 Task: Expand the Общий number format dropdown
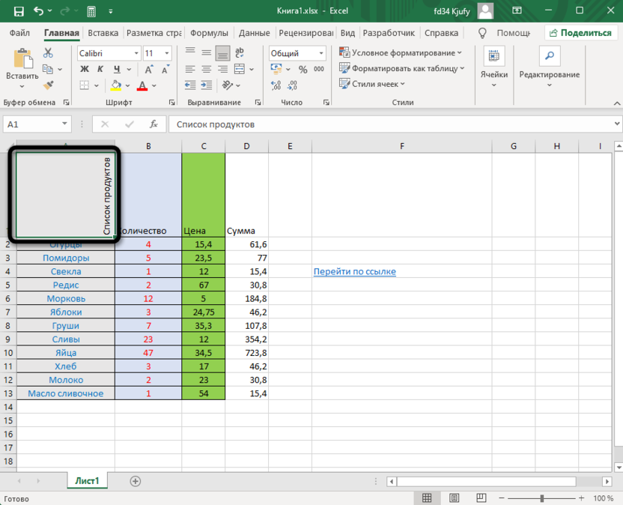point(321,54)
